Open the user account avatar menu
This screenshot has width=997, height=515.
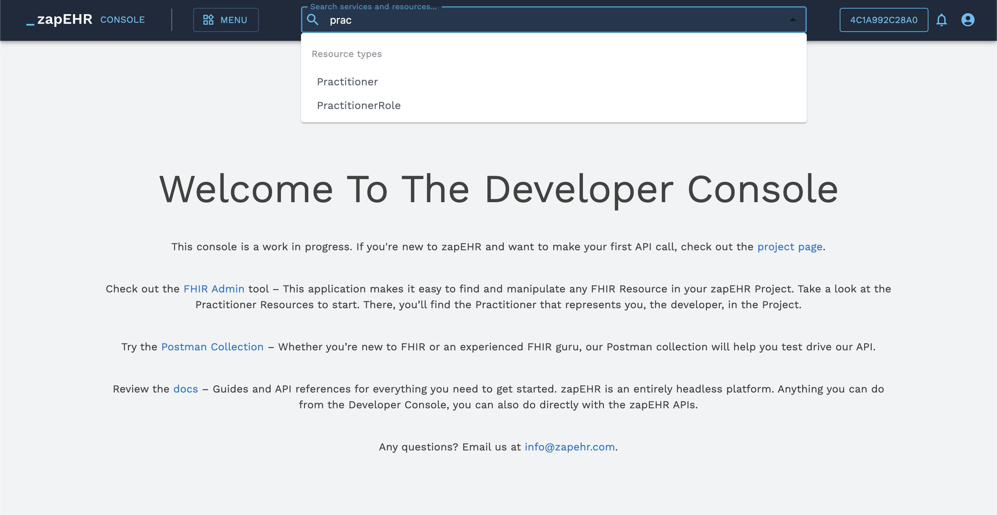pyautogui.click(x=968, y=20)
